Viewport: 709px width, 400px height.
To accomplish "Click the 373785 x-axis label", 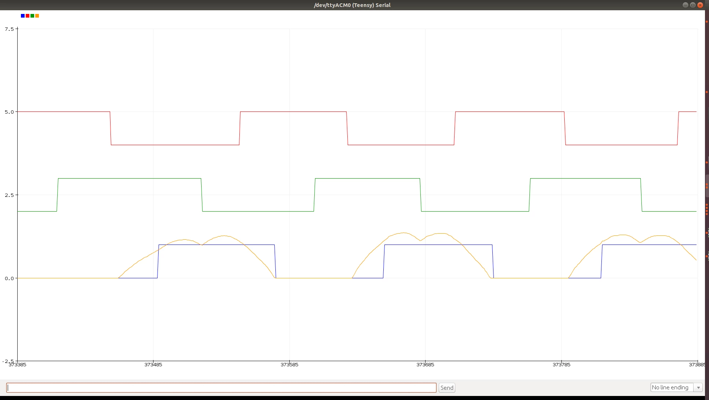I will [561, 364].
